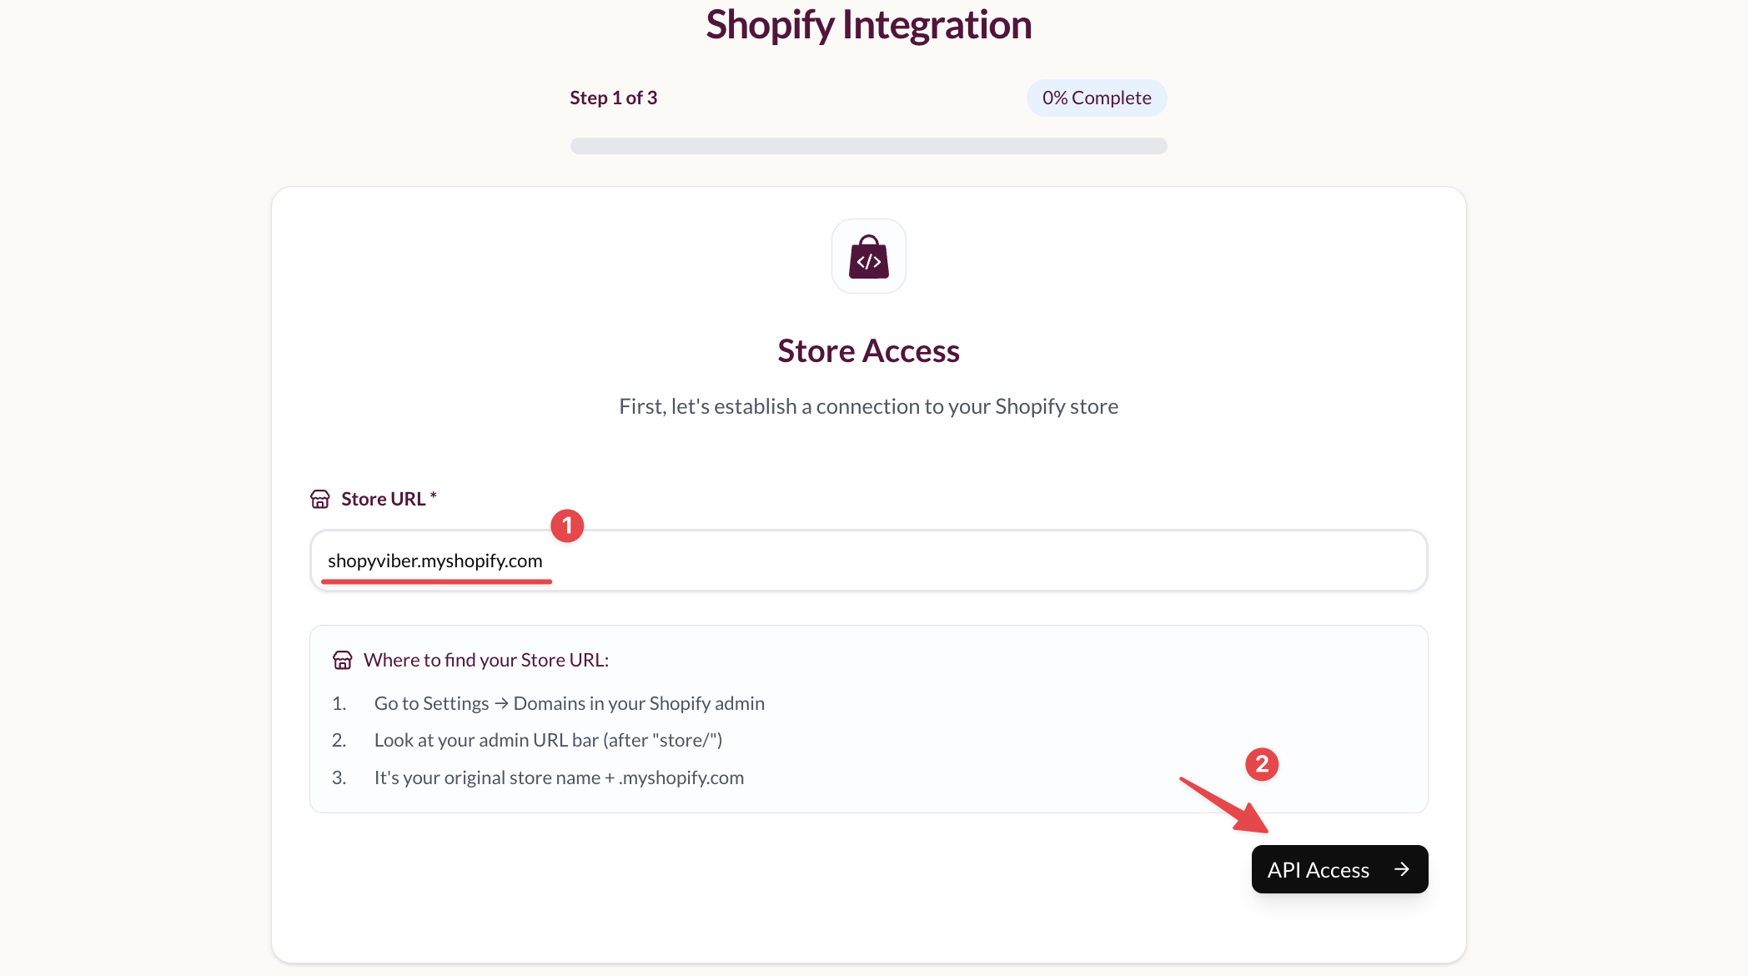Click the Where to find your Store URL header

(486, 659)
